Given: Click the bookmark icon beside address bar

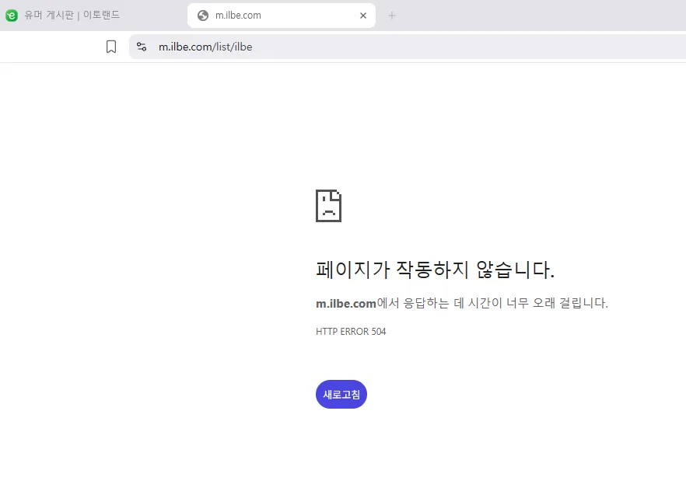Looking at the screenshot, I should [x=111, y=47].
